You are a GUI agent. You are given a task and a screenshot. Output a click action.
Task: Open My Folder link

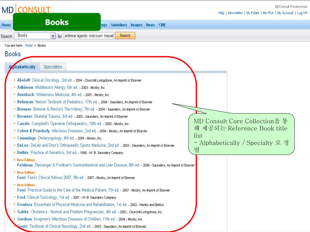(253, 13)
